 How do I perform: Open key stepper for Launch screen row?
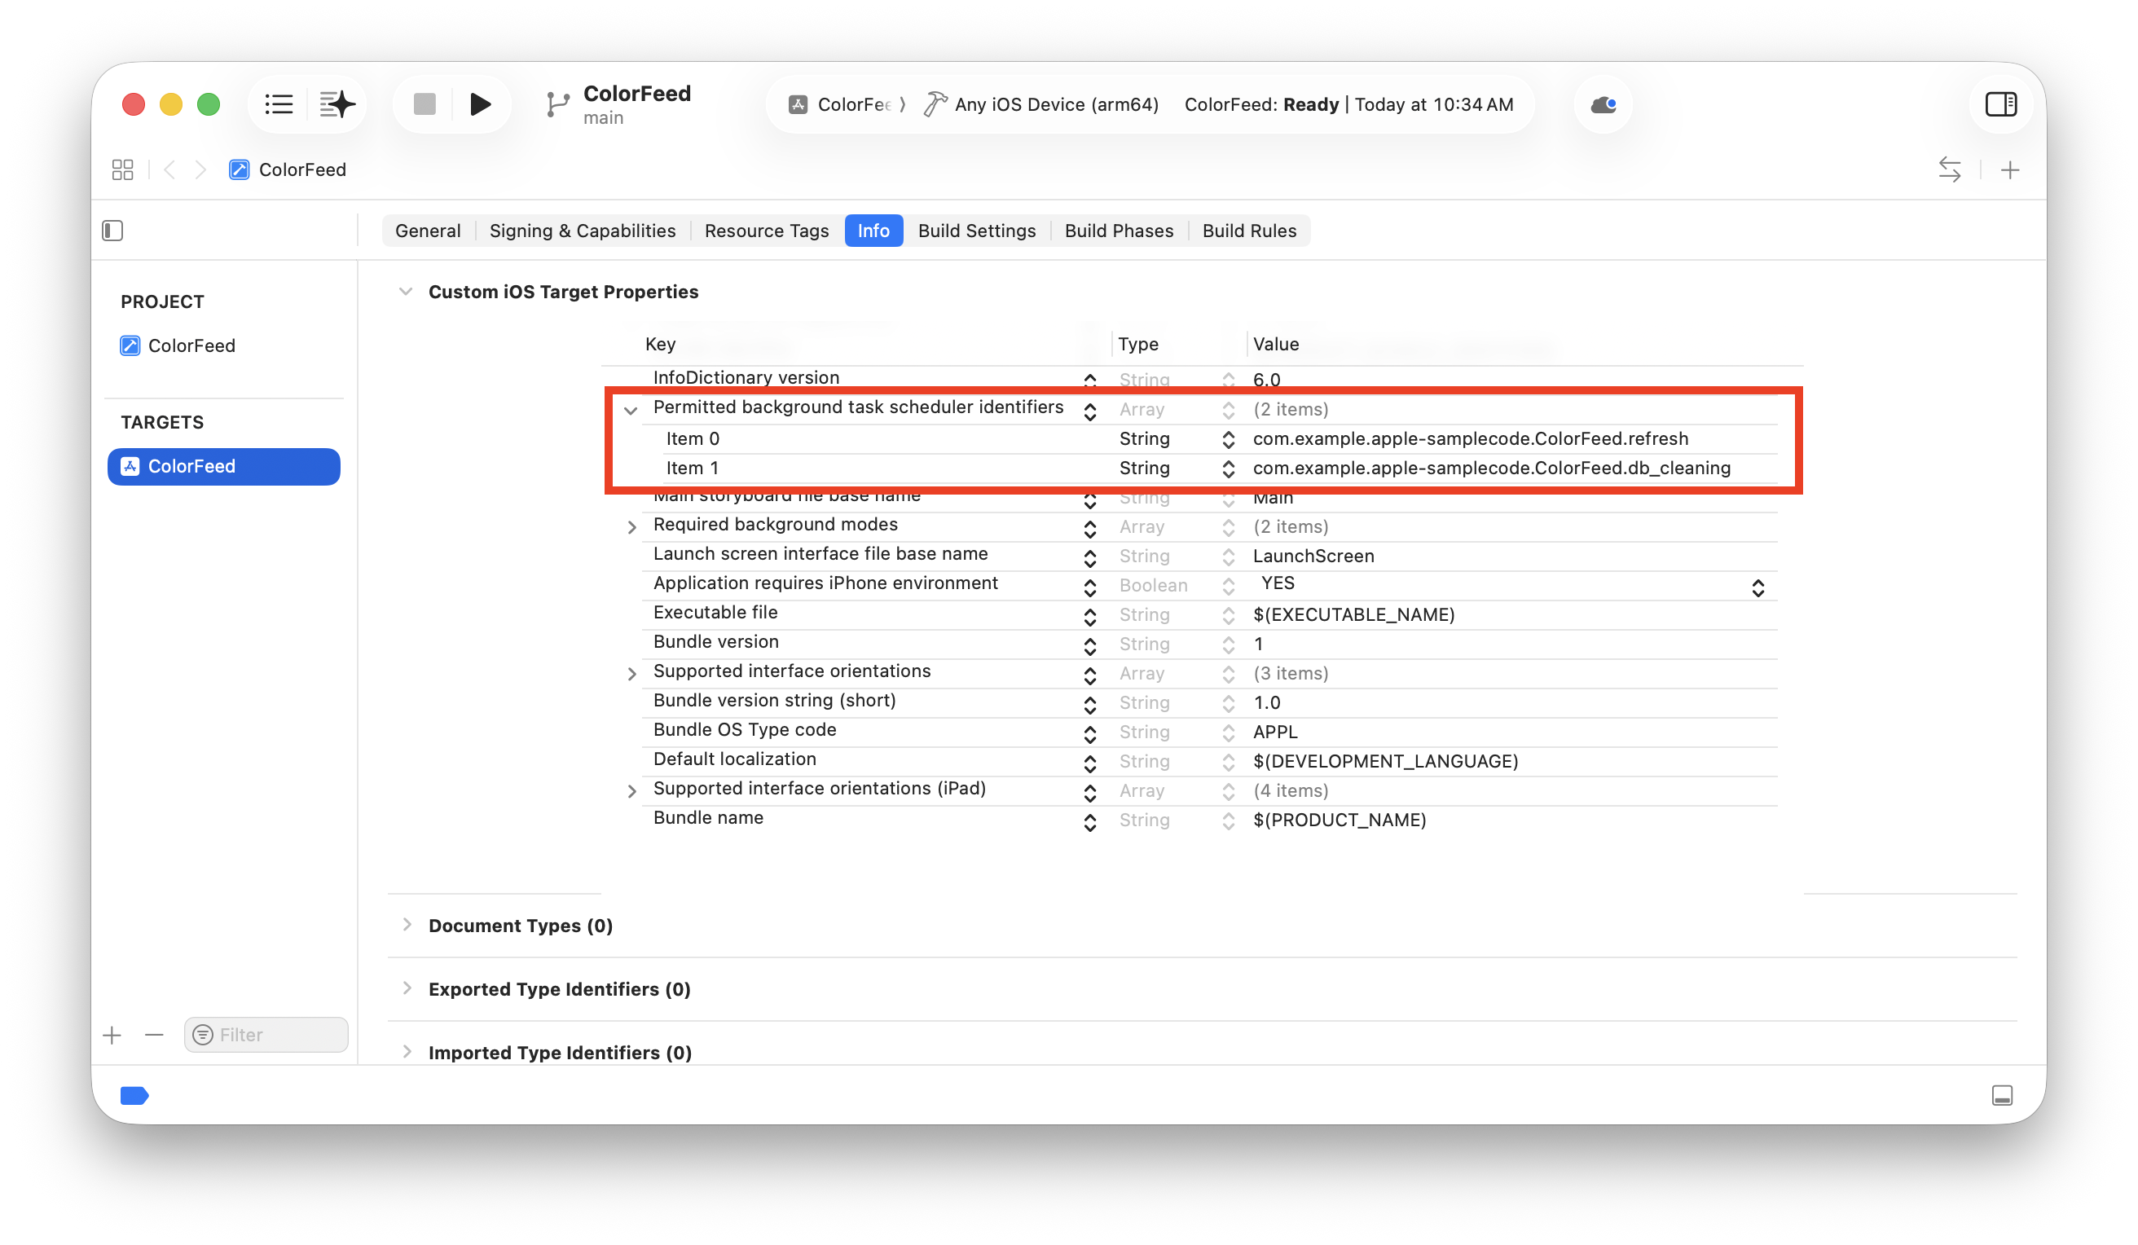[x=1090, y=557]
